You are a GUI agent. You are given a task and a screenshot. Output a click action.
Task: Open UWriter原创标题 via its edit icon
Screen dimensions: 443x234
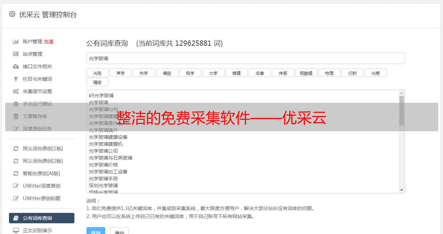point(16,198)
